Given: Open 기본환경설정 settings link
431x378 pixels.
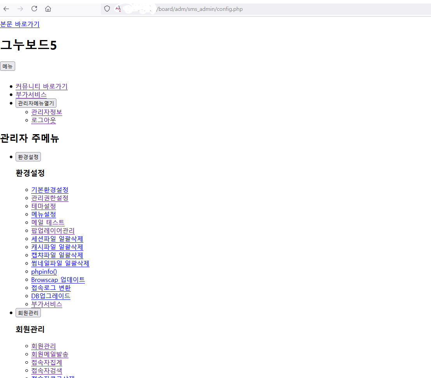Looking at the screenshot, I should coord(50,190).
